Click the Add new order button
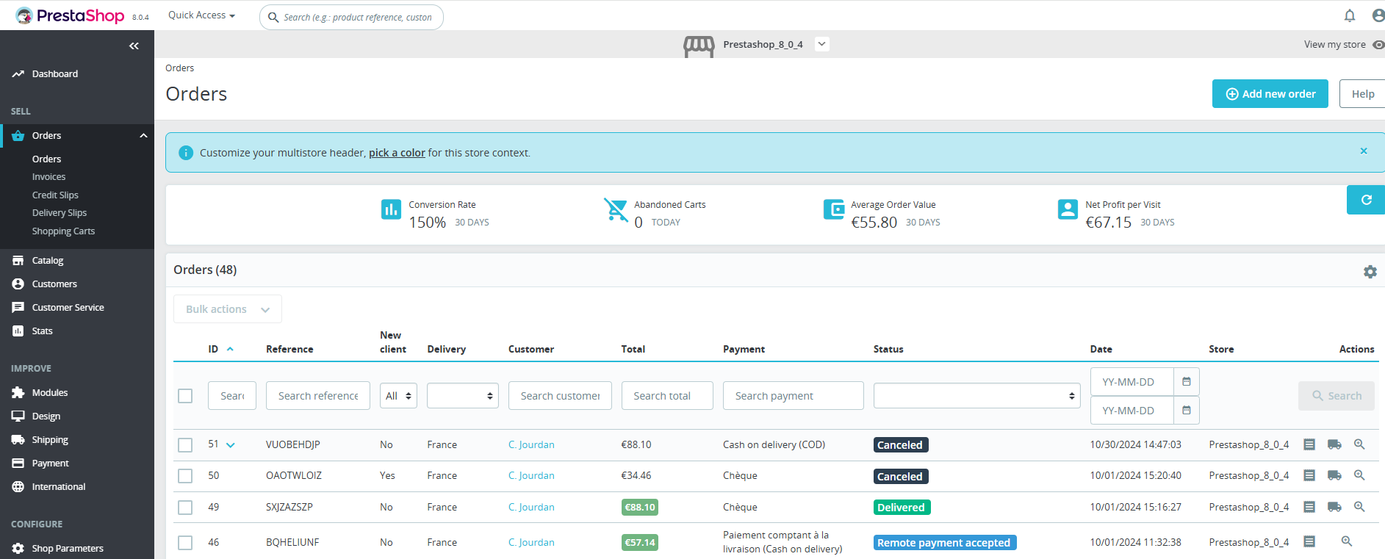Screen dimensions: 1385x559 pyautogui.click(x=1270, y=94)
